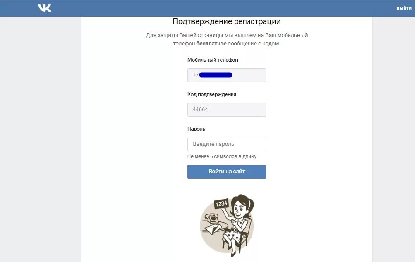Click the confirmation code field with 44664
415x262 pixels.
click(227, 110)
